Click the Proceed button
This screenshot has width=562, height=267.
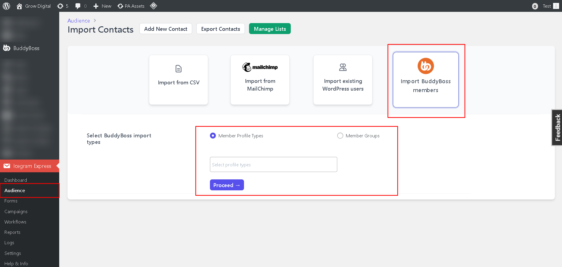pyautogui.click(x=227, y=185)
